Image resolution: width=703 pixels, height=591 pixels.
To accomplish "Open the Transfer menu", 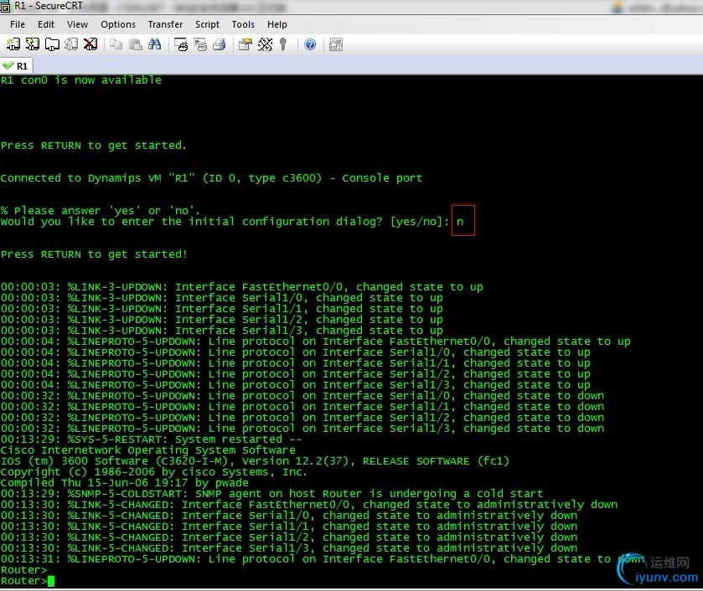I will pos(165,24).
